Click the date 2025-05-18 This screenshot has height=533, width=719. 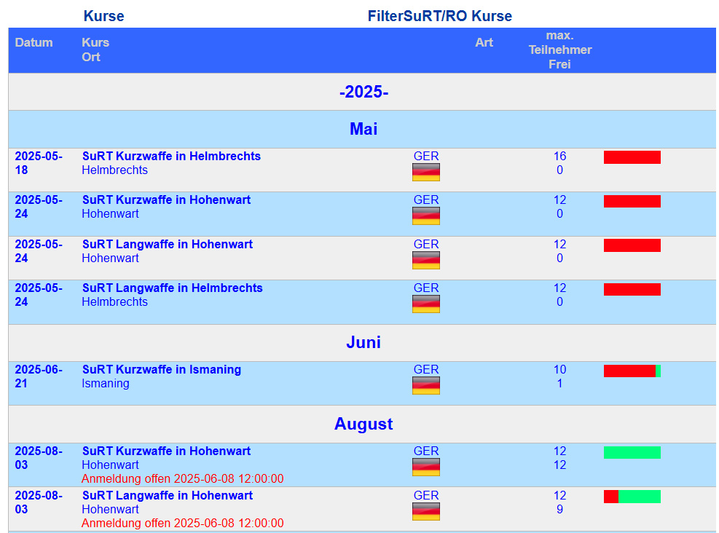(x=39, y=163)
